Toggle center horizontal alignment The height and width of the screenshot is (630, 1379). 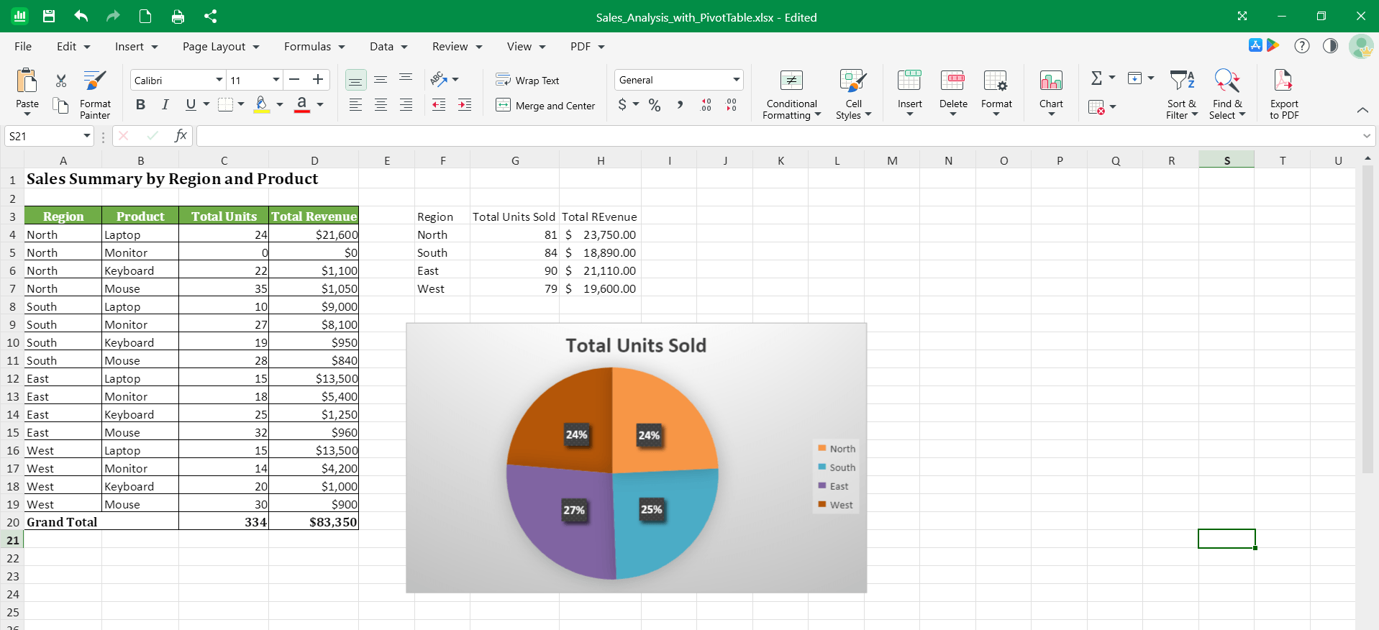click(381, 105)
